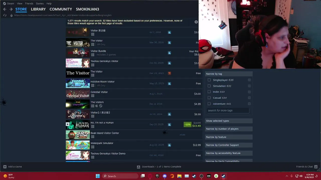The image size is (321, 180).
Task: Click the Steam logo menu icon
Action: pyautogui.click(x=4, y=3)
